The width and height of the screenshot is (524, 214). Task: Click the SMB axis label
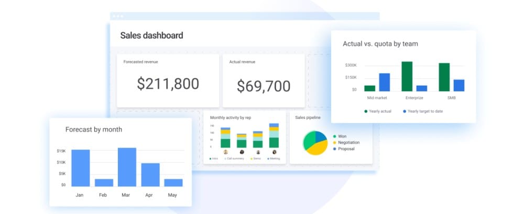point(452,98)
